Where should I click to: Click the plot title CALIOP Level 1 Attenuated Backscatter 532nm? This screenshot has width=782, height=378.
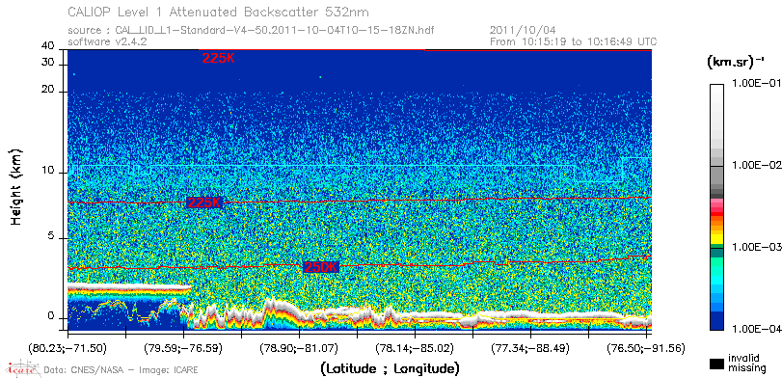(219, 12)
